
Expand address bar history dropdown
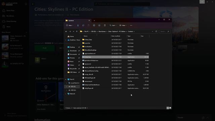153,31
